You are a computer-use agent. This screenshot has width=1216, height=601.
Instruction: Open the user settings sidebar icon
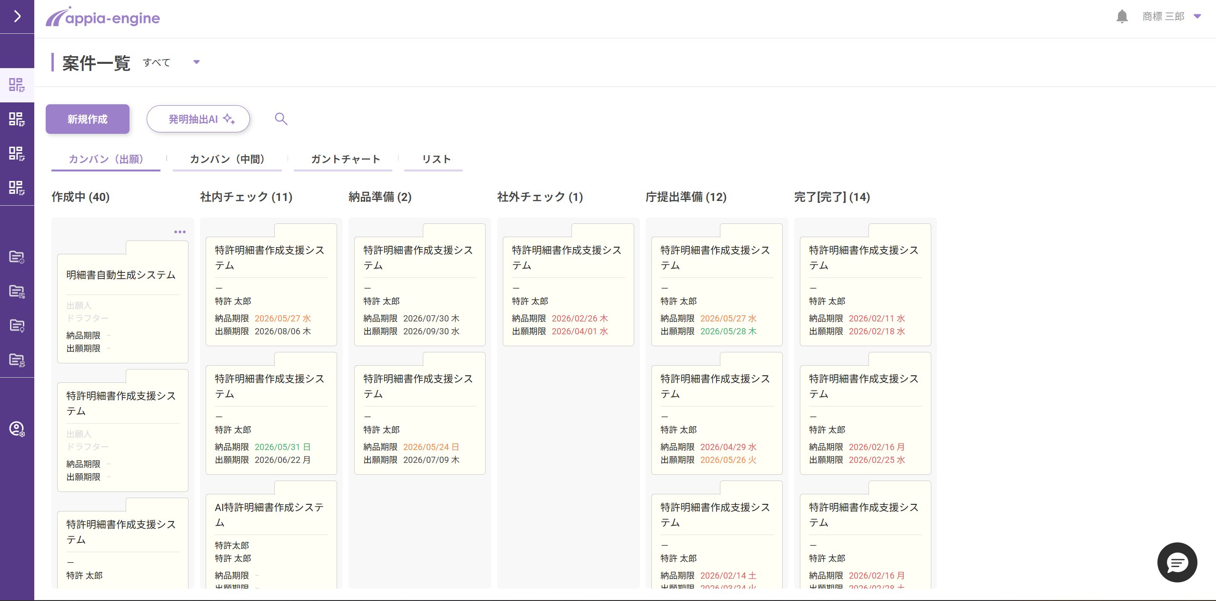click(17, 429)
